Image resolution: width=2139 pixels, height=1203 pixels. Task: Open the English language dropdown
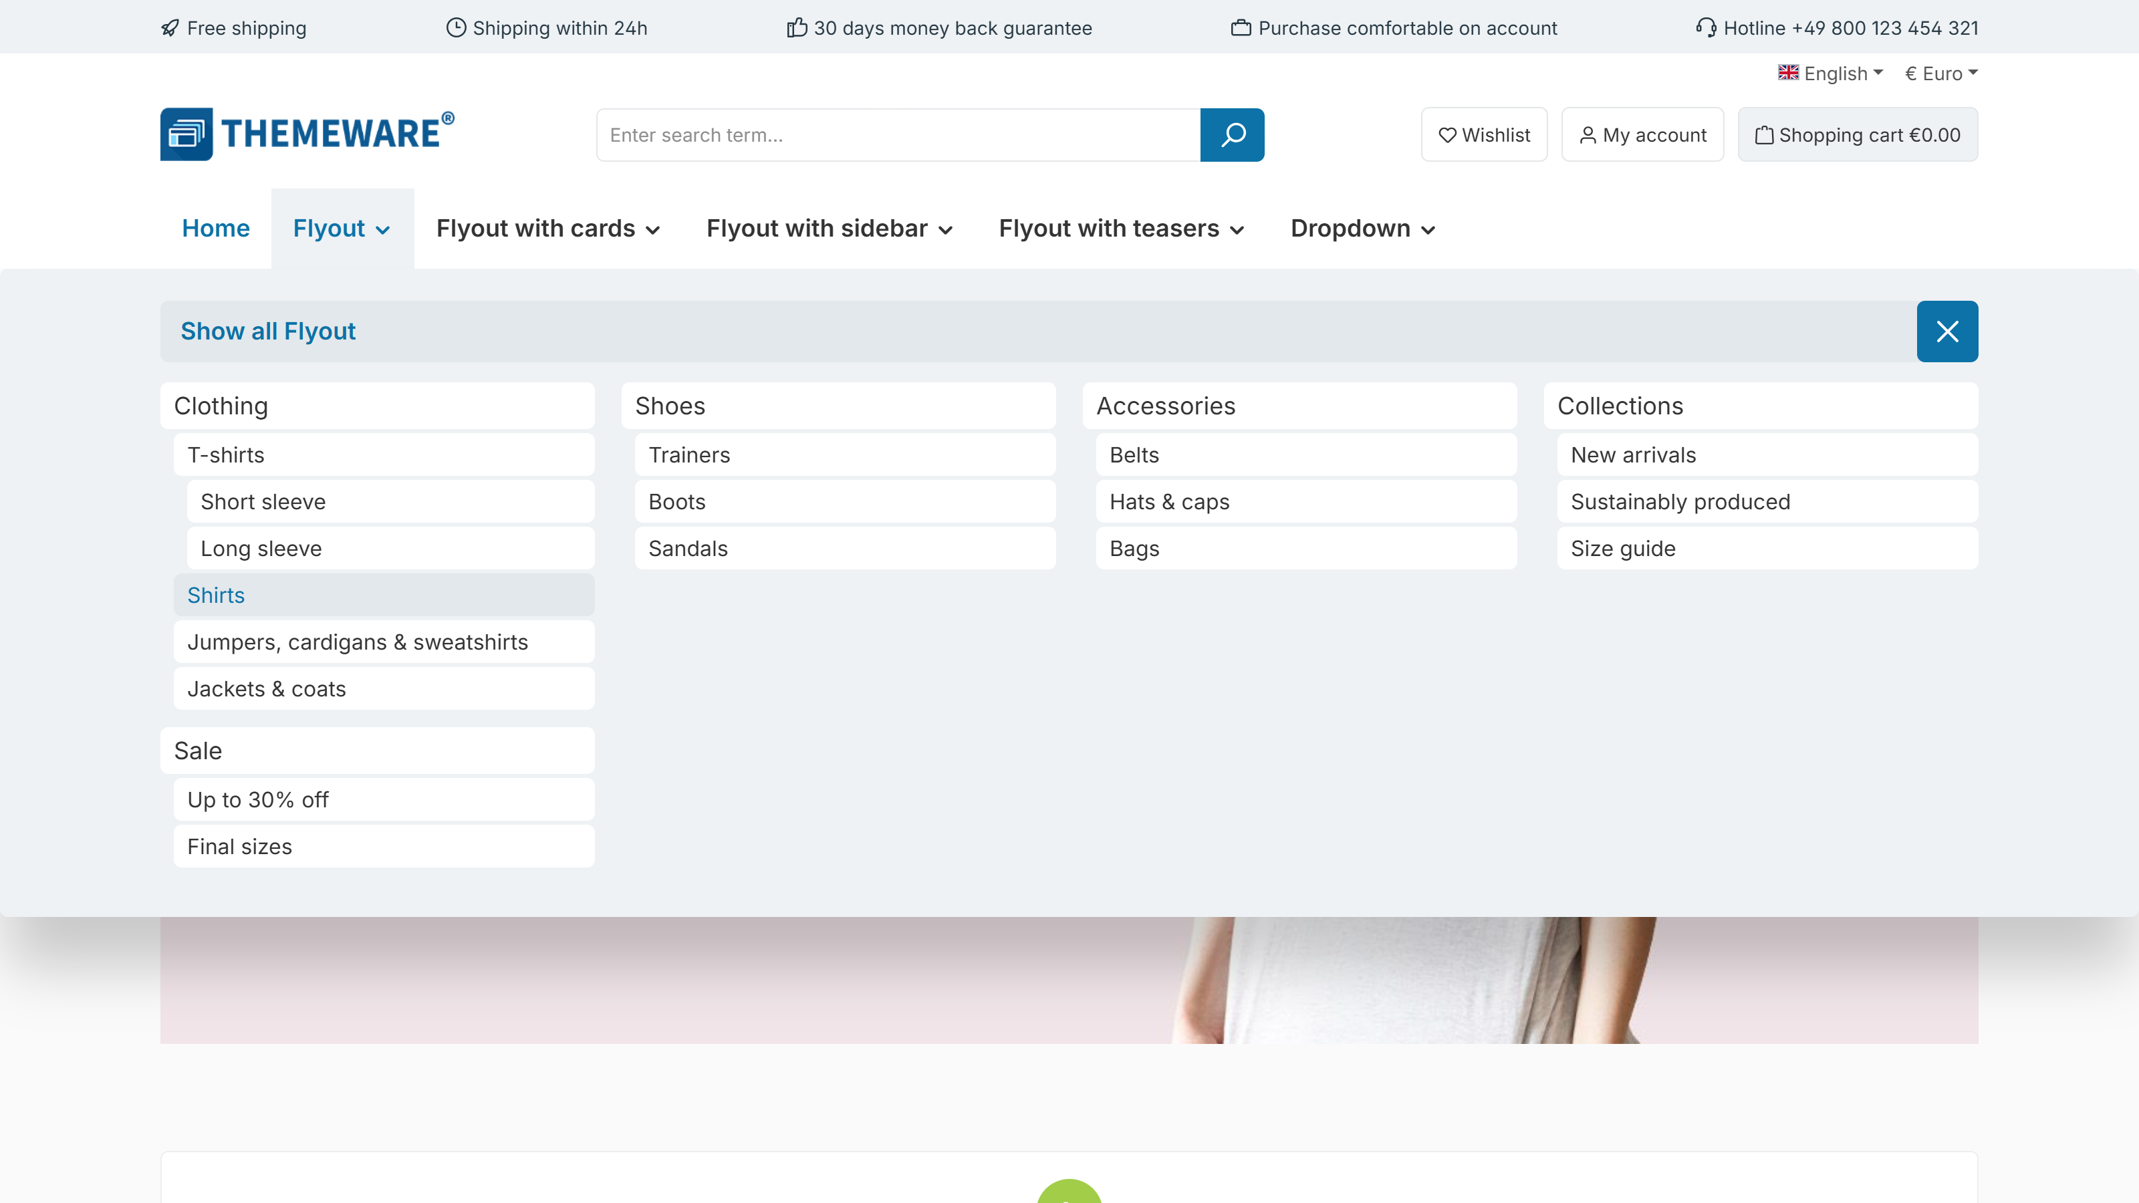coord(1831,73)
